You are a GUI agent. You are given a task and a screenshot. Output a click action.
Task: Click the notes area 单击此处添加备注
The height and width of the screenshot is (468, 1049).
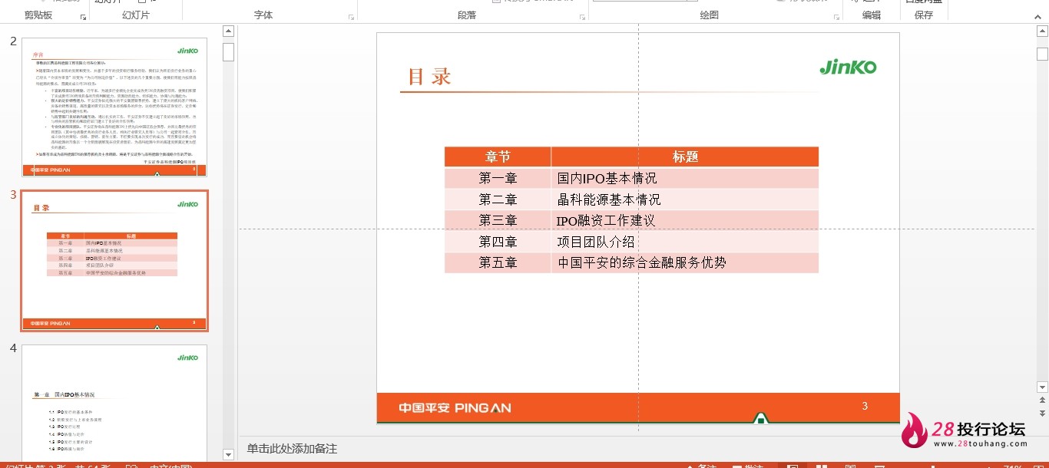(292, 449)
